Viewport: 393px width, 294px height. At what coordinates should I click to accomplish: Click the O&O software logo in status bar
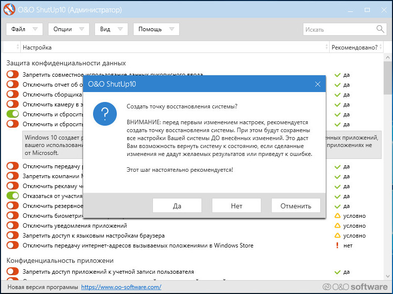[x=355, y=287]
